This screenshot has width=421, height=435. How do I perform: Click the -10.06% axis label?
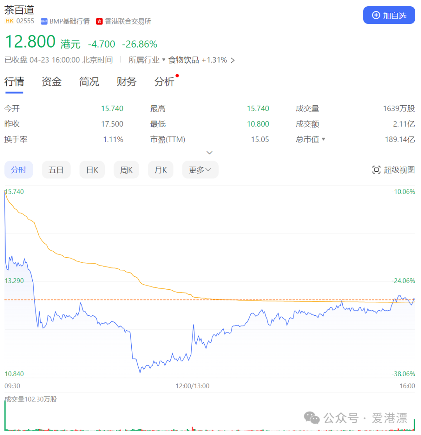[x=403, y=192]
